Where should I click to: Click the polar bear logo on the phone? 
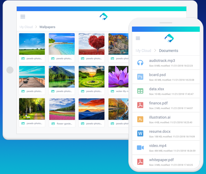(x=169, y=38)
